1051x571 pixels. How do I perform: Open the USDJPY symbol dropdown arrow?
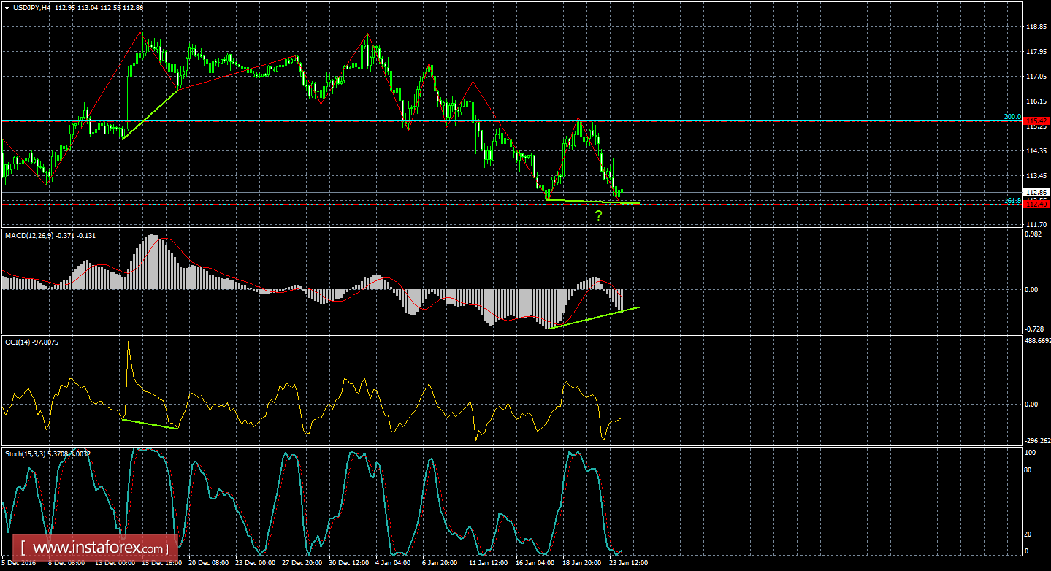7,8
